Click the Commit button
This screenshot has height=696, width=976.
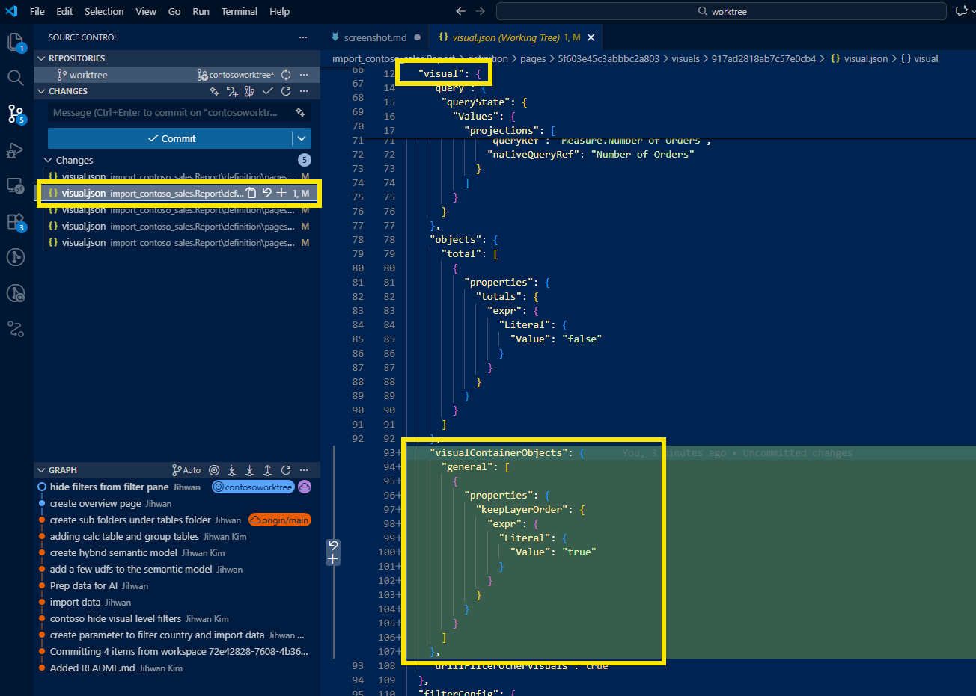(171, 138)
